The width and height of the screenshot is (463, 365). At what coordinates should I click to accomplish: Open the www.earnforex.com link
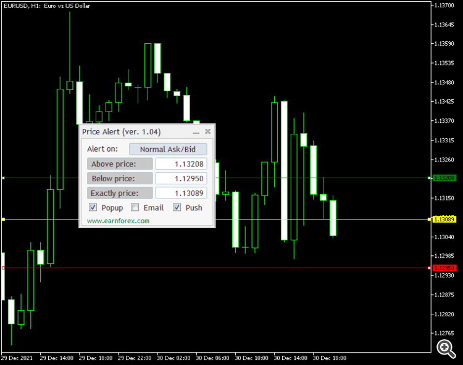pos(118,221)
